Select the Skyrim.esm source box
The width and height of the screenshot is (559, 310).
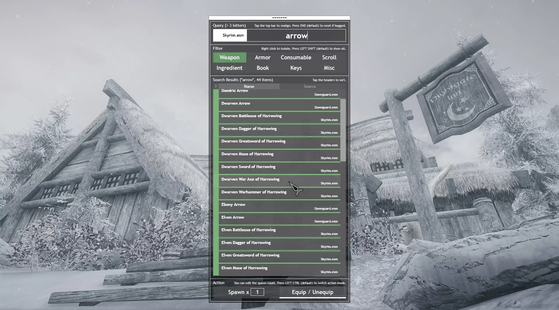(x=230, y=35)
